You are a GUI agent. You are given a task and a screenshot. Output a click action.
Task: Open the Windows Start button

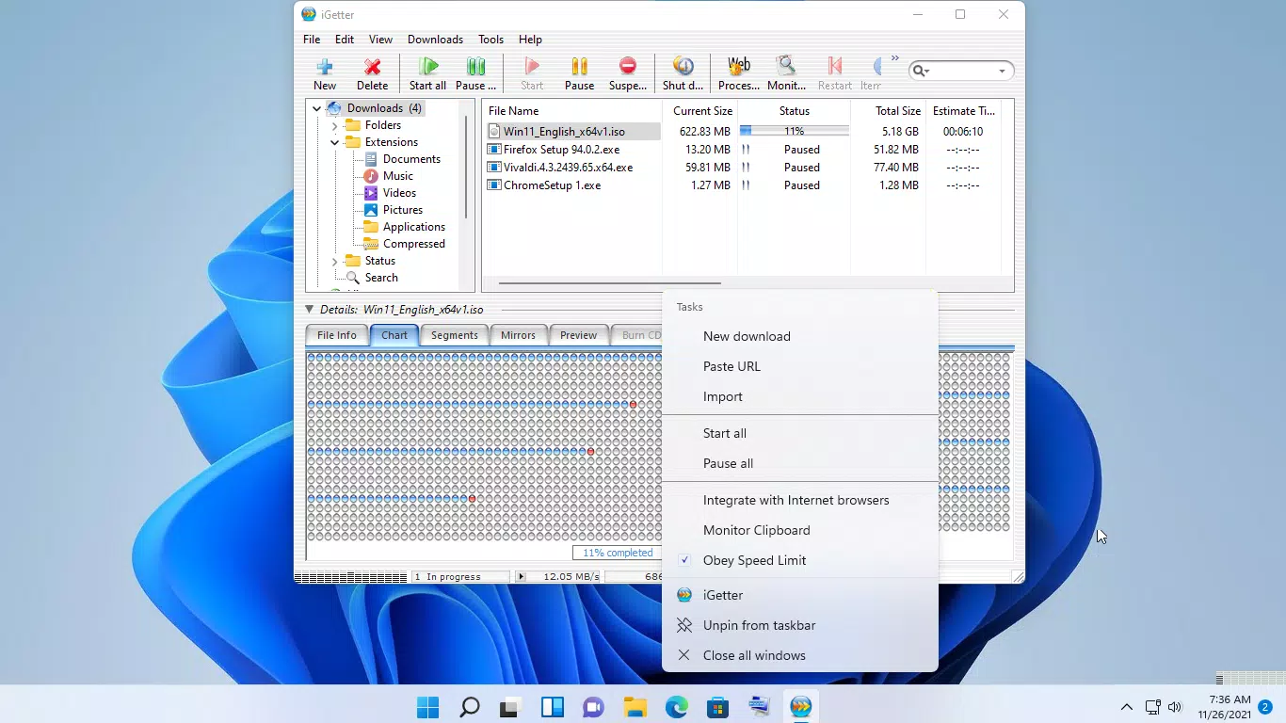pos(427,707)
